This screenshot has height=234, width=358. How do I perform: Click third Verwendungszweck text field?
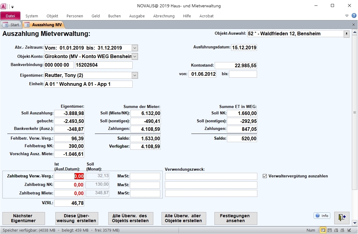coord(211,193)
